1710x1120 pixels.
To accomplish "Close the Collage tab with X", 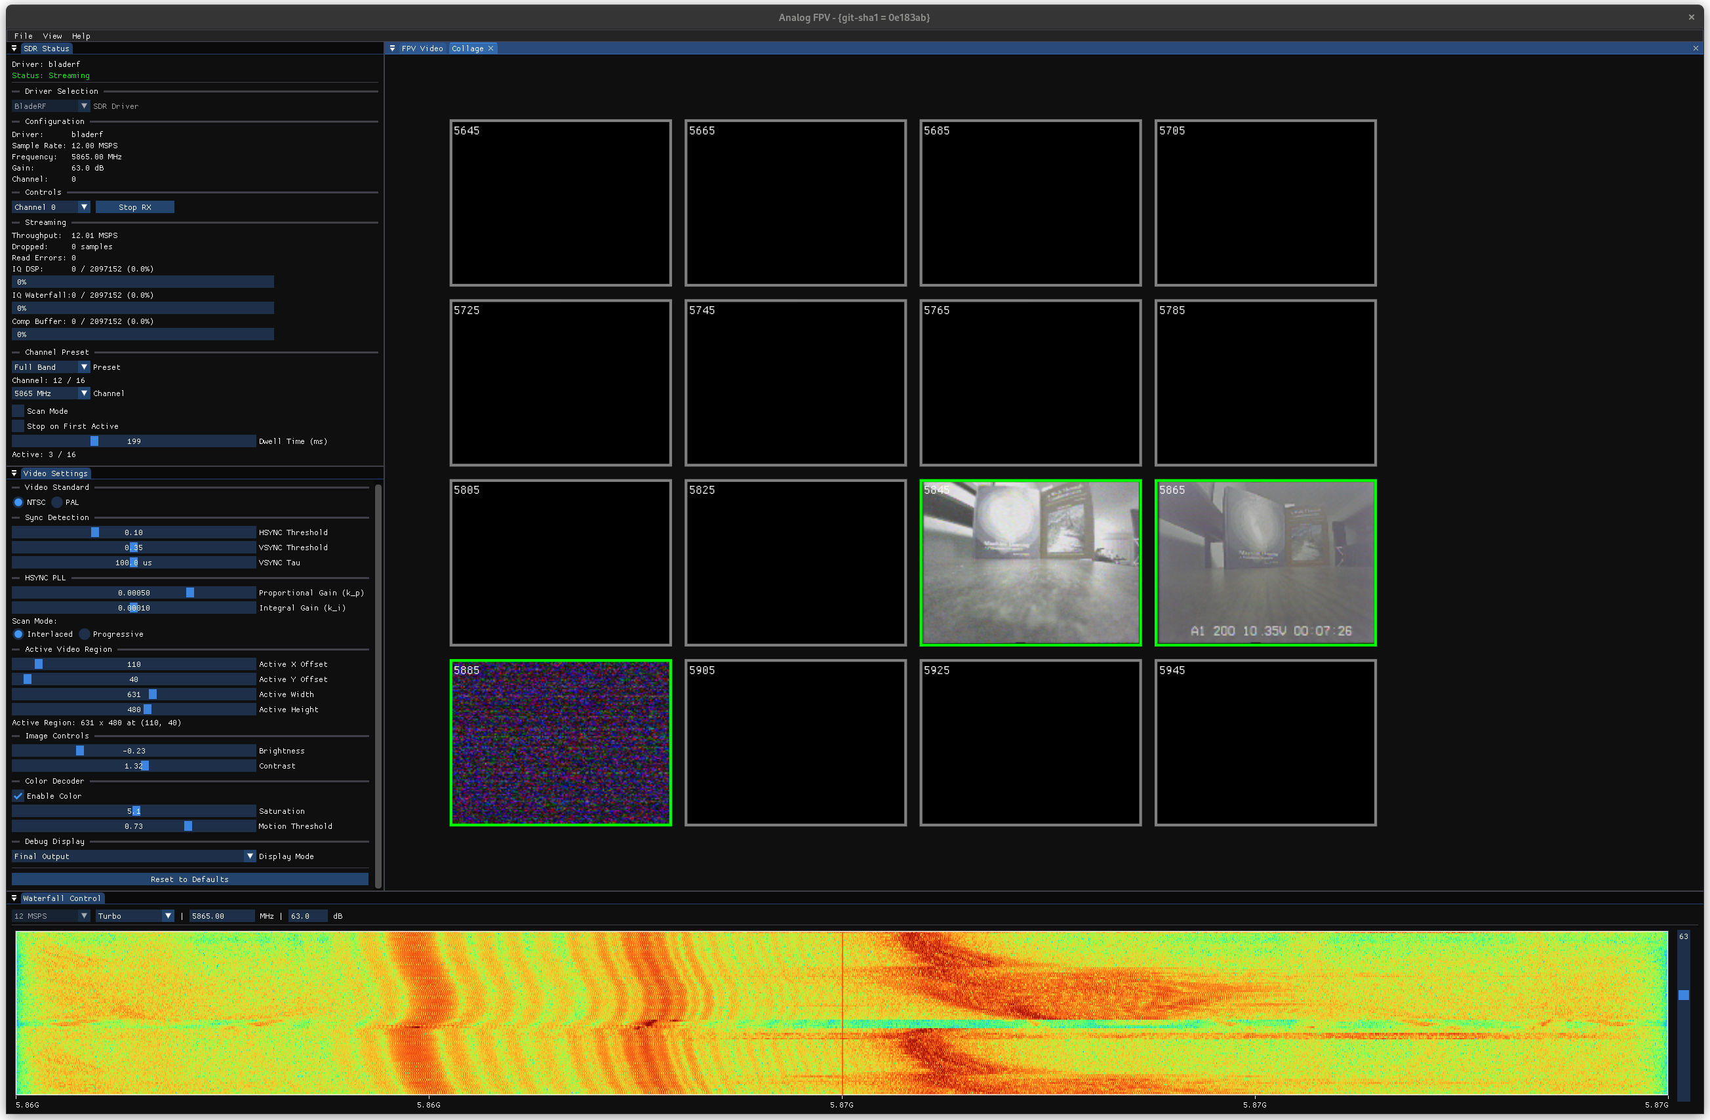I will click(x=490, y=48).
